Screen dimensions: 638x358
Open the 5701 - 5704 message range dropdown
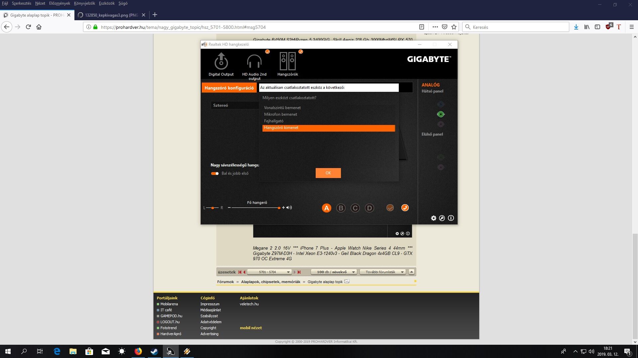(269, 272)
